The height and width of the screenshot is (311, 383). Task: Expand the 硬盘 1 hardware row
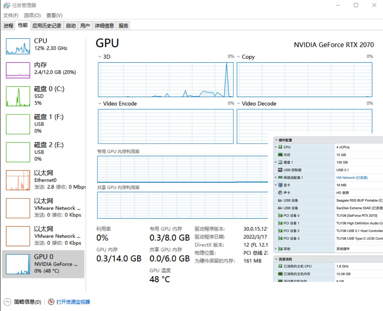(x=276, y=162)
